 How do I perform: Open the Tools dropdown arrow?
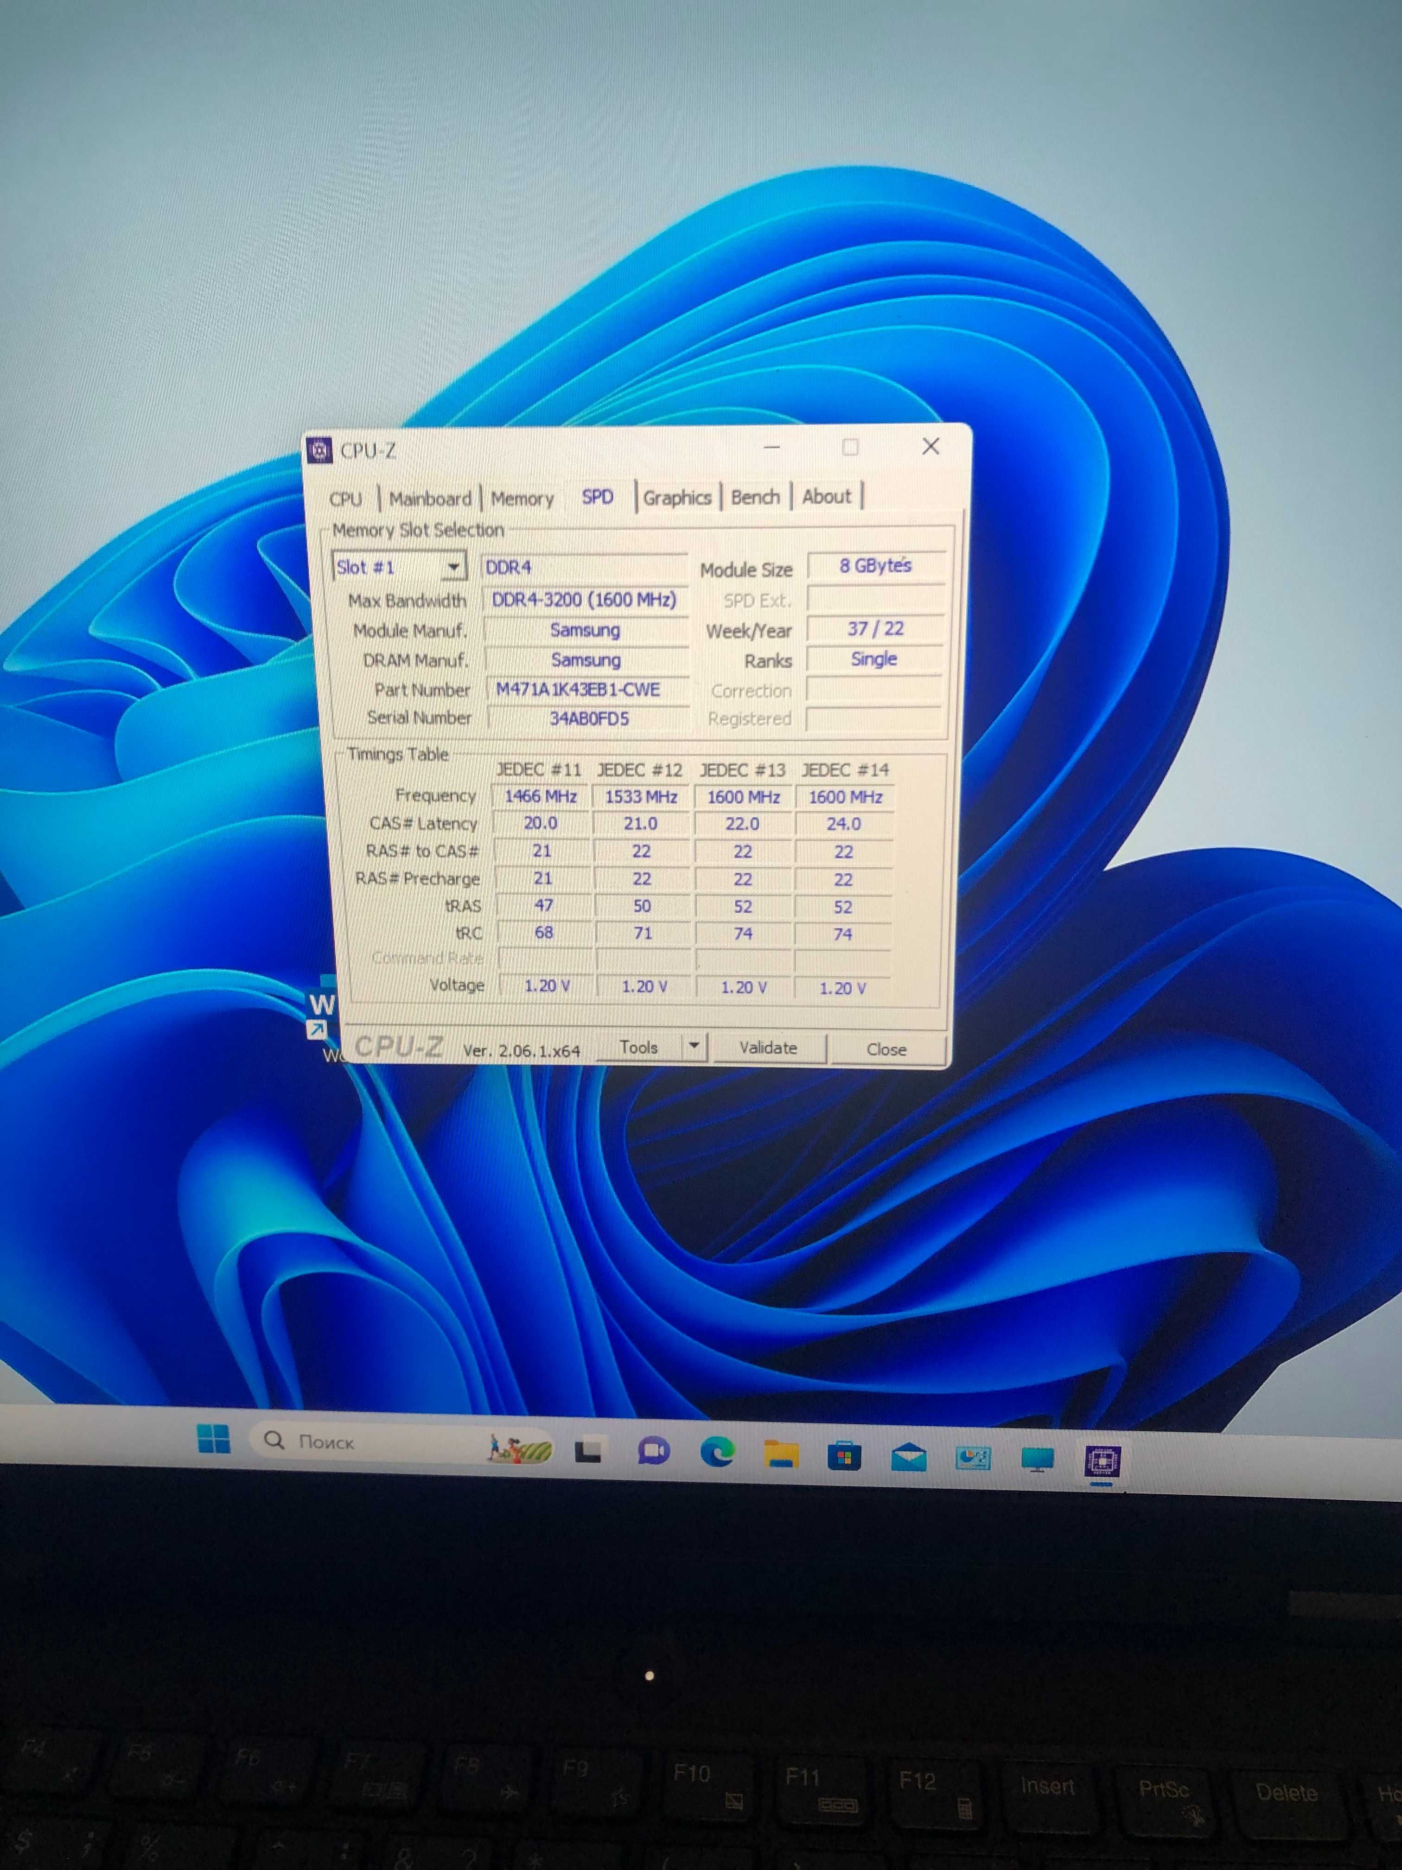tap(693, 1047)
